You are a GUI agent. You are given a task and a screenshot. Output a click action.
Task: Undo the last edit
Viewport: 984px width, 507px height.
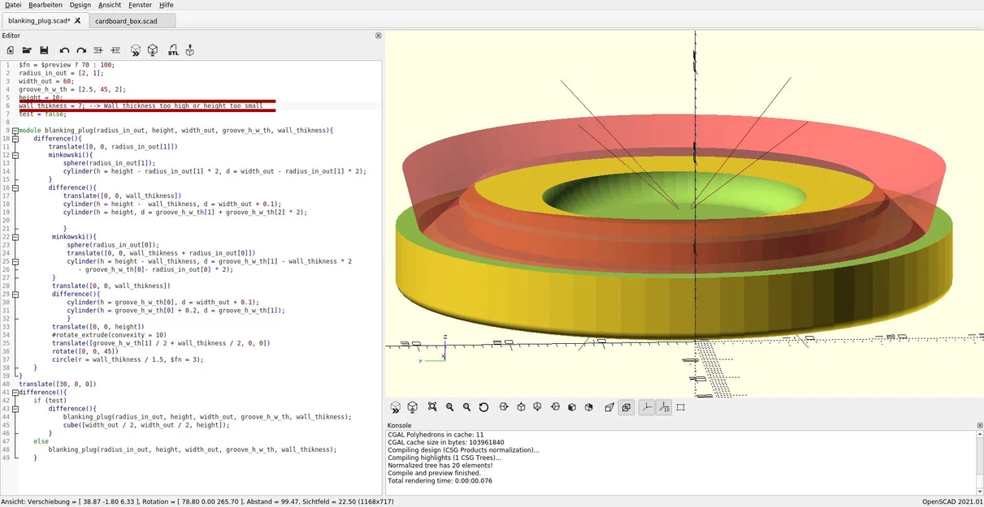[x=64, y=50]
